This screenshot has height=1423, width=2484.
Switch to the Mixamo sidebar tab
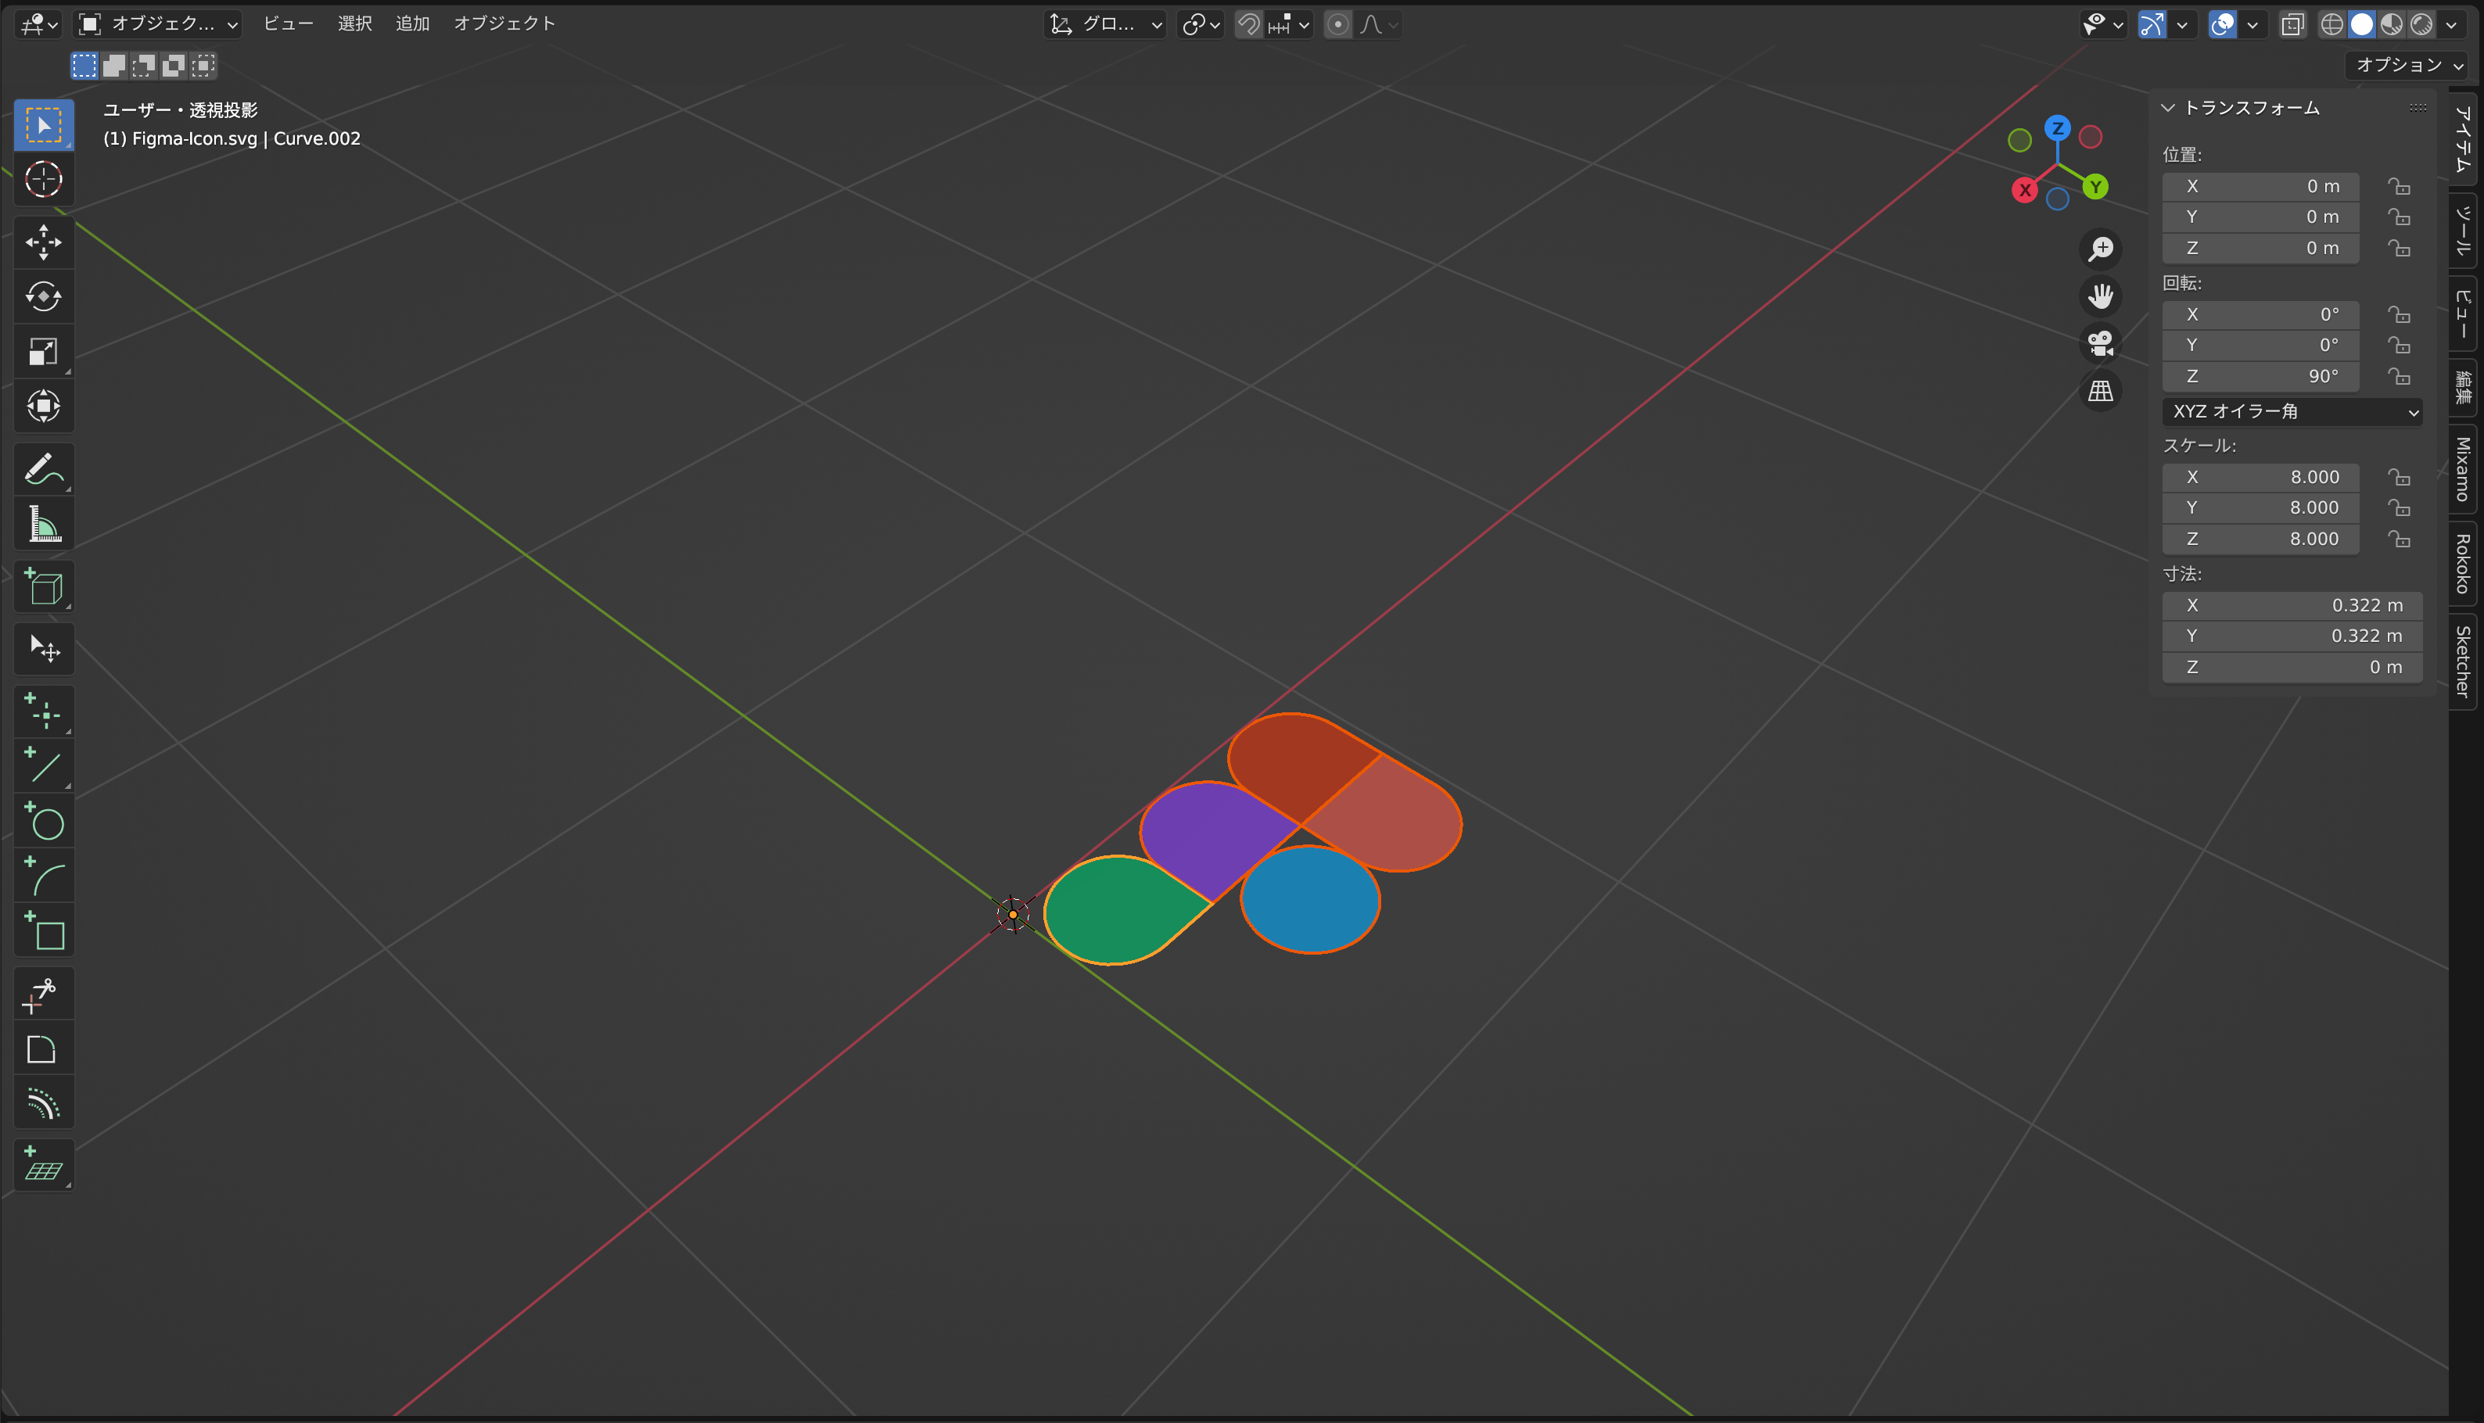(2463, 469)
